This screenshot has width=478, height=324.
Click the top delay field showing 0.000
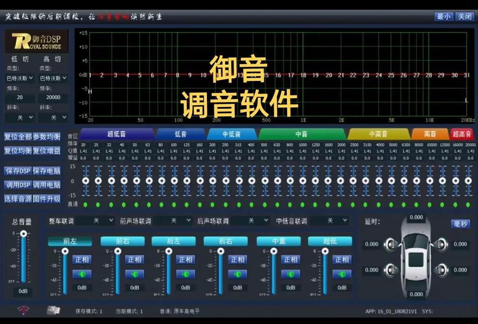click(x=416, y=217)
